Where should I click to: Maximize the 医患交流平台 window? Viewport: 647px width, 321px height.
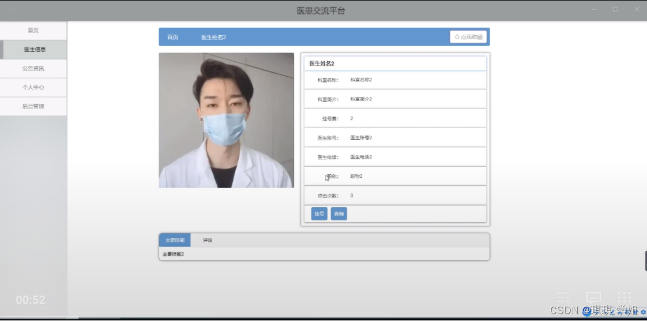click(615, 9)
